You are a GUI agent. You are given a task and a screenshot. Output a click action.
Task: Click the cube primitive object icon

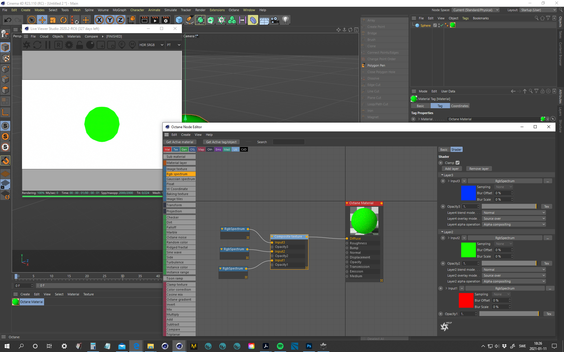(x=179, y=20)
